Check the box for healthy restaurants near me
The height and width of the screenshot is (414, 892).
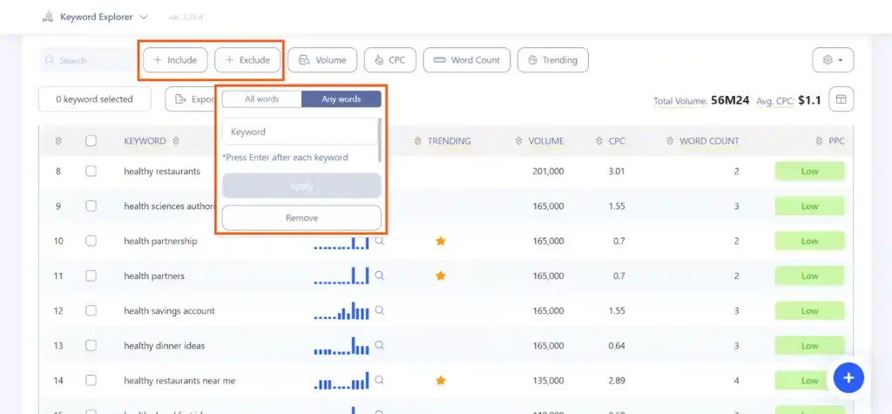tap(91, 380)
